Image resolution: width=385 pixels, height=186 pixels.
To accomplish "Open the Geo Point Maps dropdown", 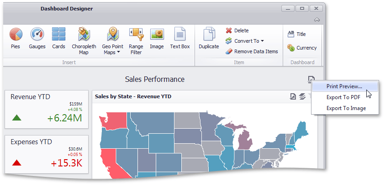I will point(112,41).
